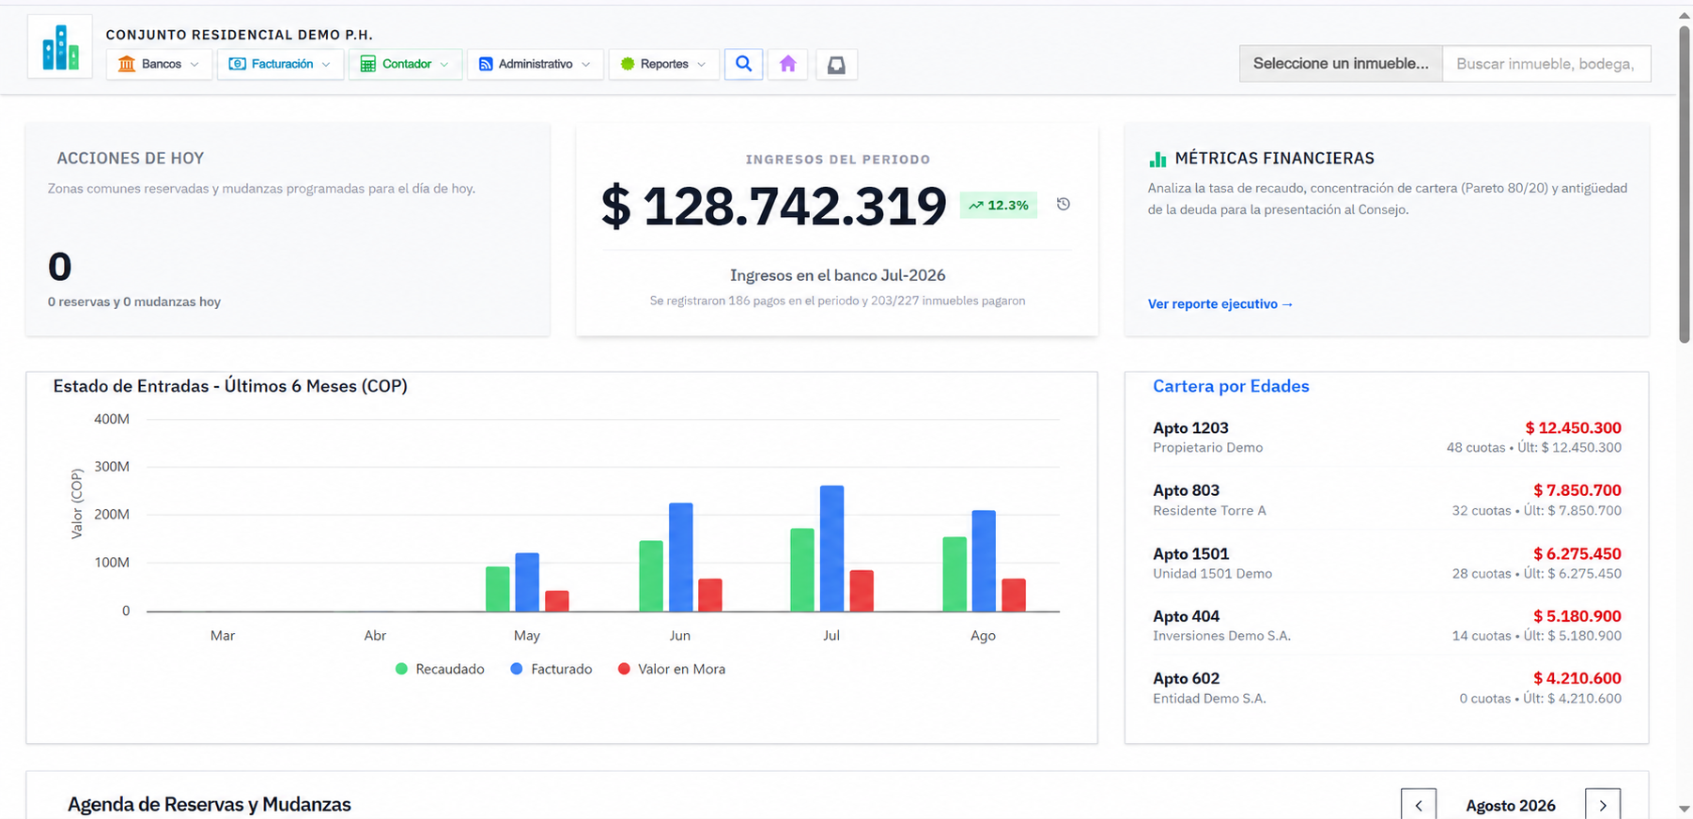Select the 'Apto 1203' debtor row

(x=1387, y=437)
